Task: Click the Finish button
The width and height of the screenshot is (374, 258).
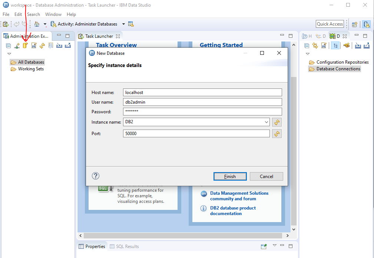Action: coord(230,176)
